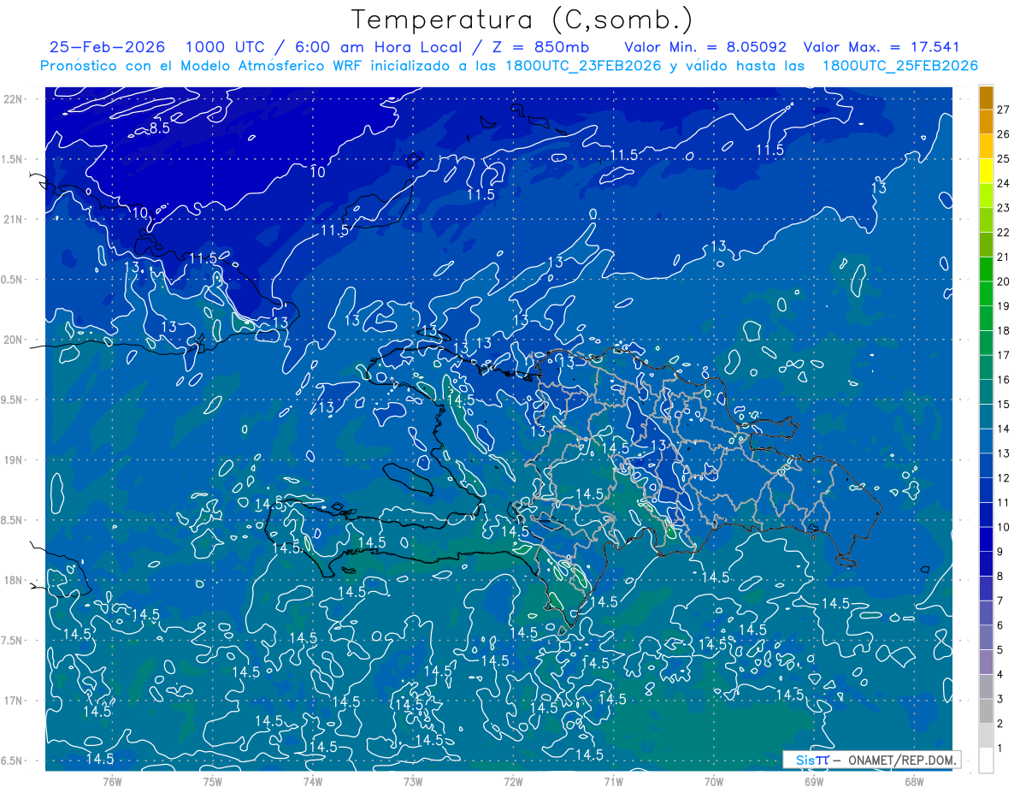Click the 1 value on the color scale
Screen dimensions: 1026x793
coord(1000,749)
